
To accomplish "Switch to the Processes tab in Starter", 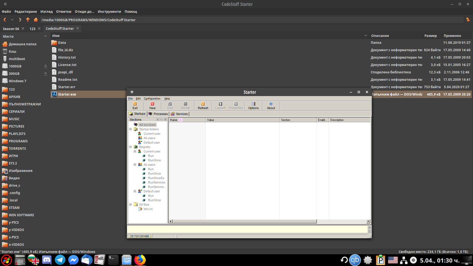I will pos(158,114).
